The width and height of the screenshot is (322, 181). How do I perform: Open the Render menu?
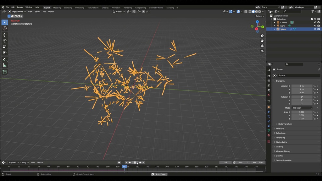(x=20, y=7)
